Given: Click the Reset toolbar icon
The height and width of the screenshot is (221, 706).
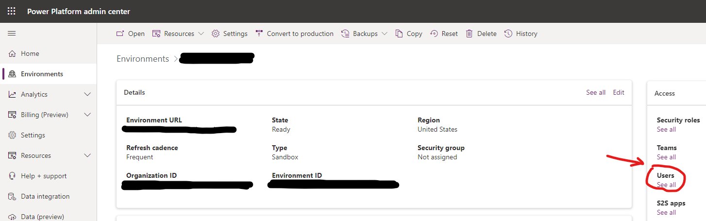Looking at the screenshot, I should tap(434, 34).
